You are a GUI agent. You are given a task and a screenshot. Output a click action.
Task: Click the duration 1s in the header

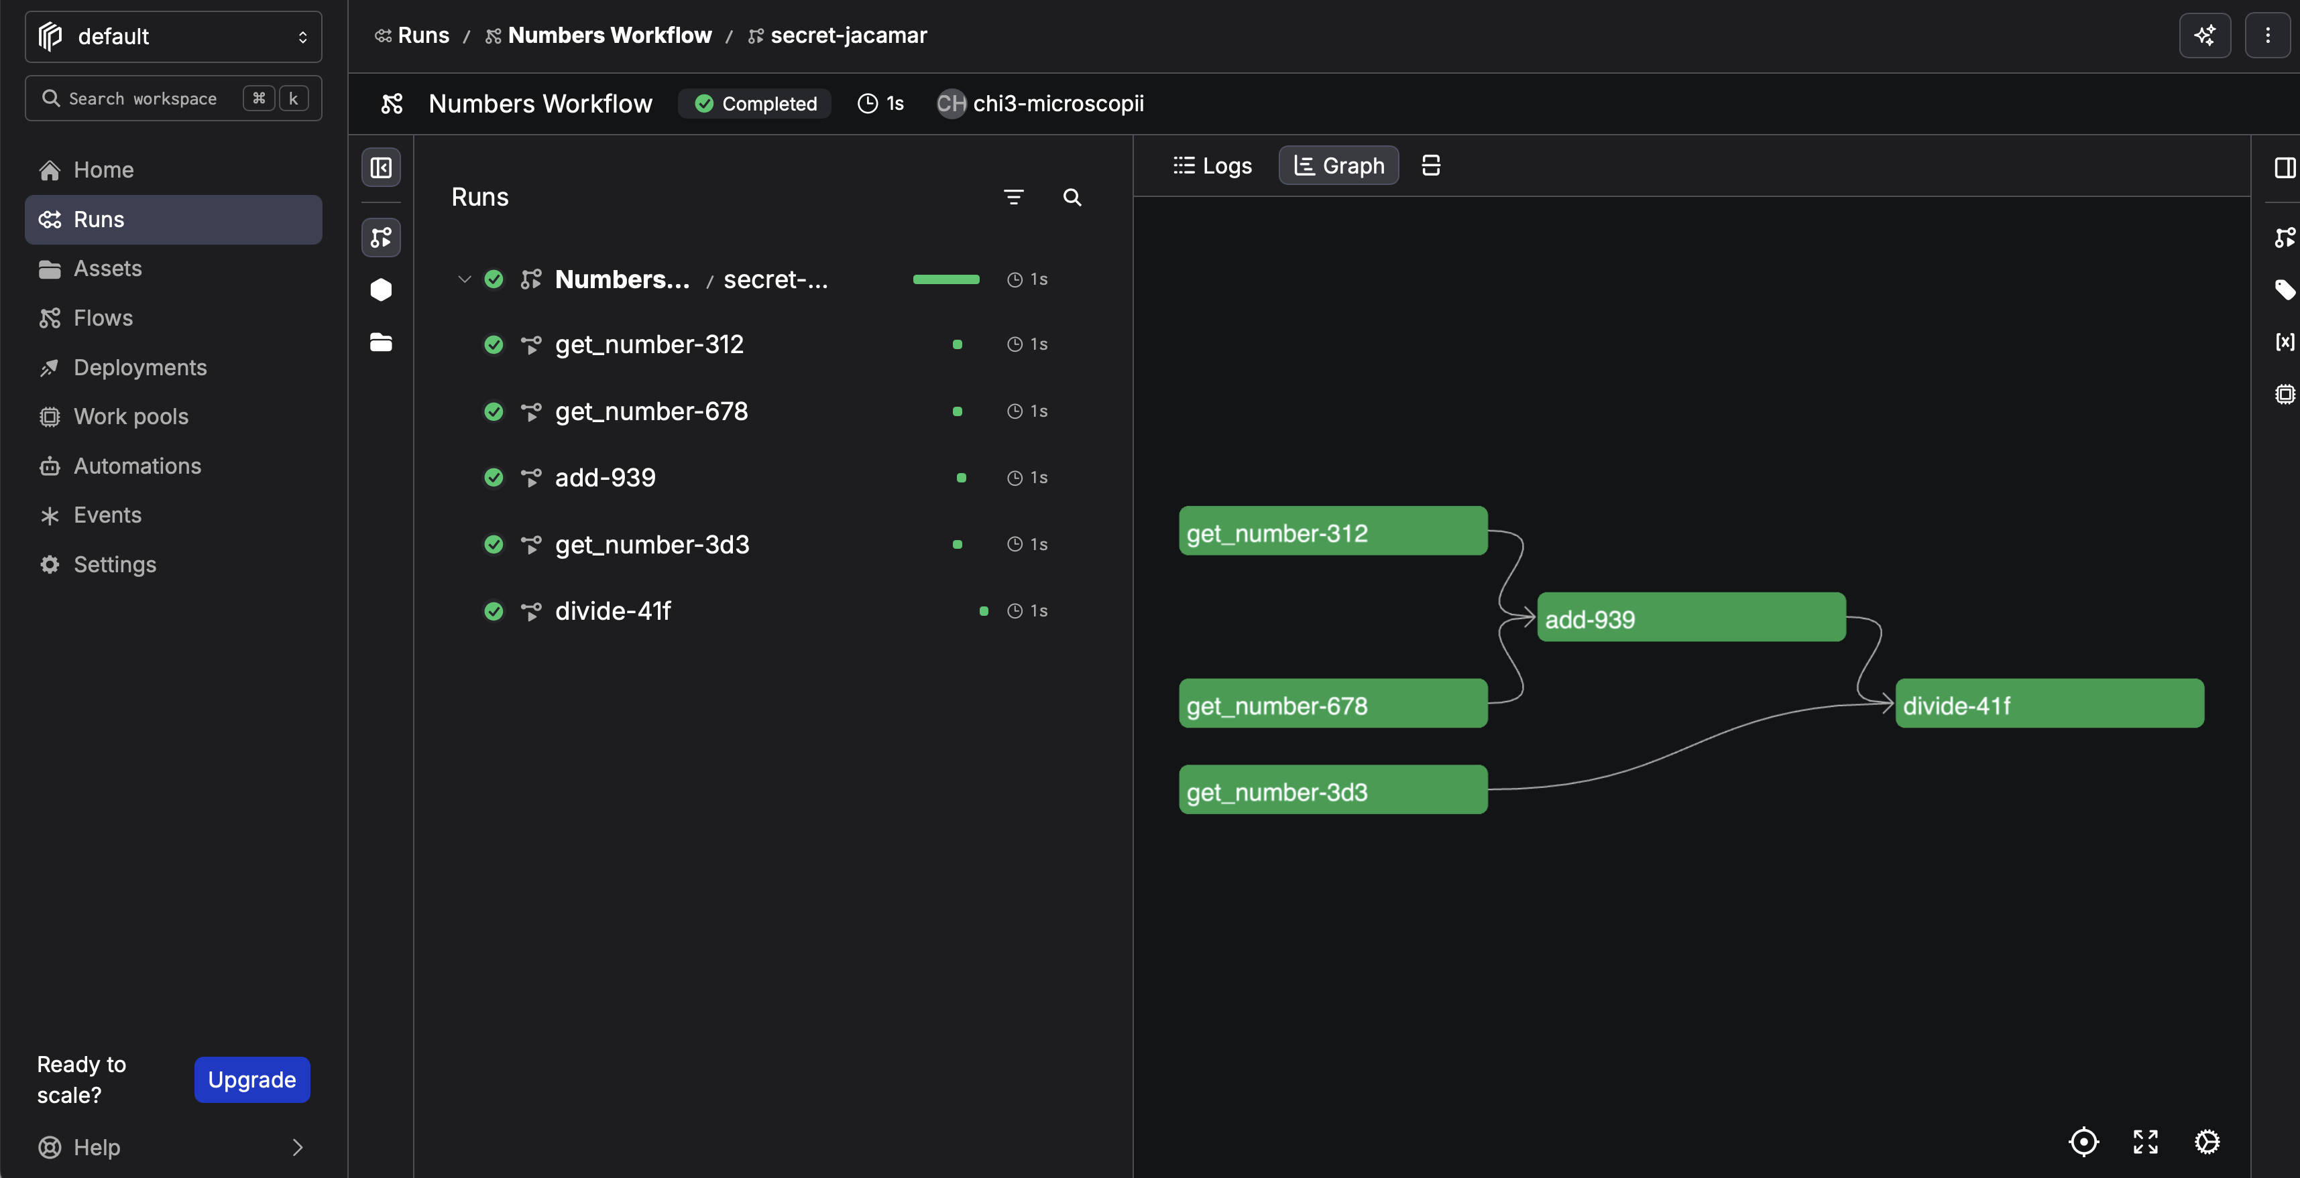[881, 103]
